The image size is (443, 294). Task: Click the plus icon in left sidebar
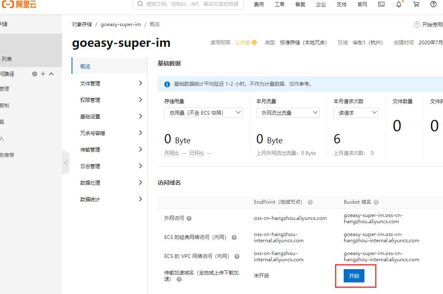click(43, 74)
